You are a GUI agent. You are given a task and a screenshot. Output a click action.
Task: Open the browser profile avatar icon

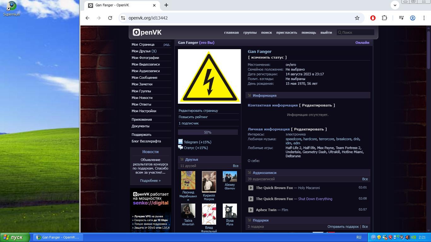[x=412, y=18]
